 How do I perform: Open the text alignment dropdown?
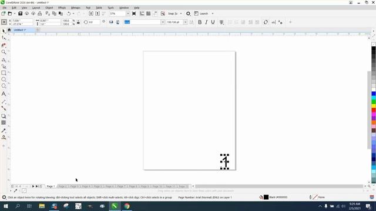pos(221,22)
